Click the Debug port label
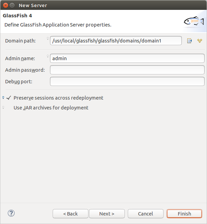 pos(19,82)
